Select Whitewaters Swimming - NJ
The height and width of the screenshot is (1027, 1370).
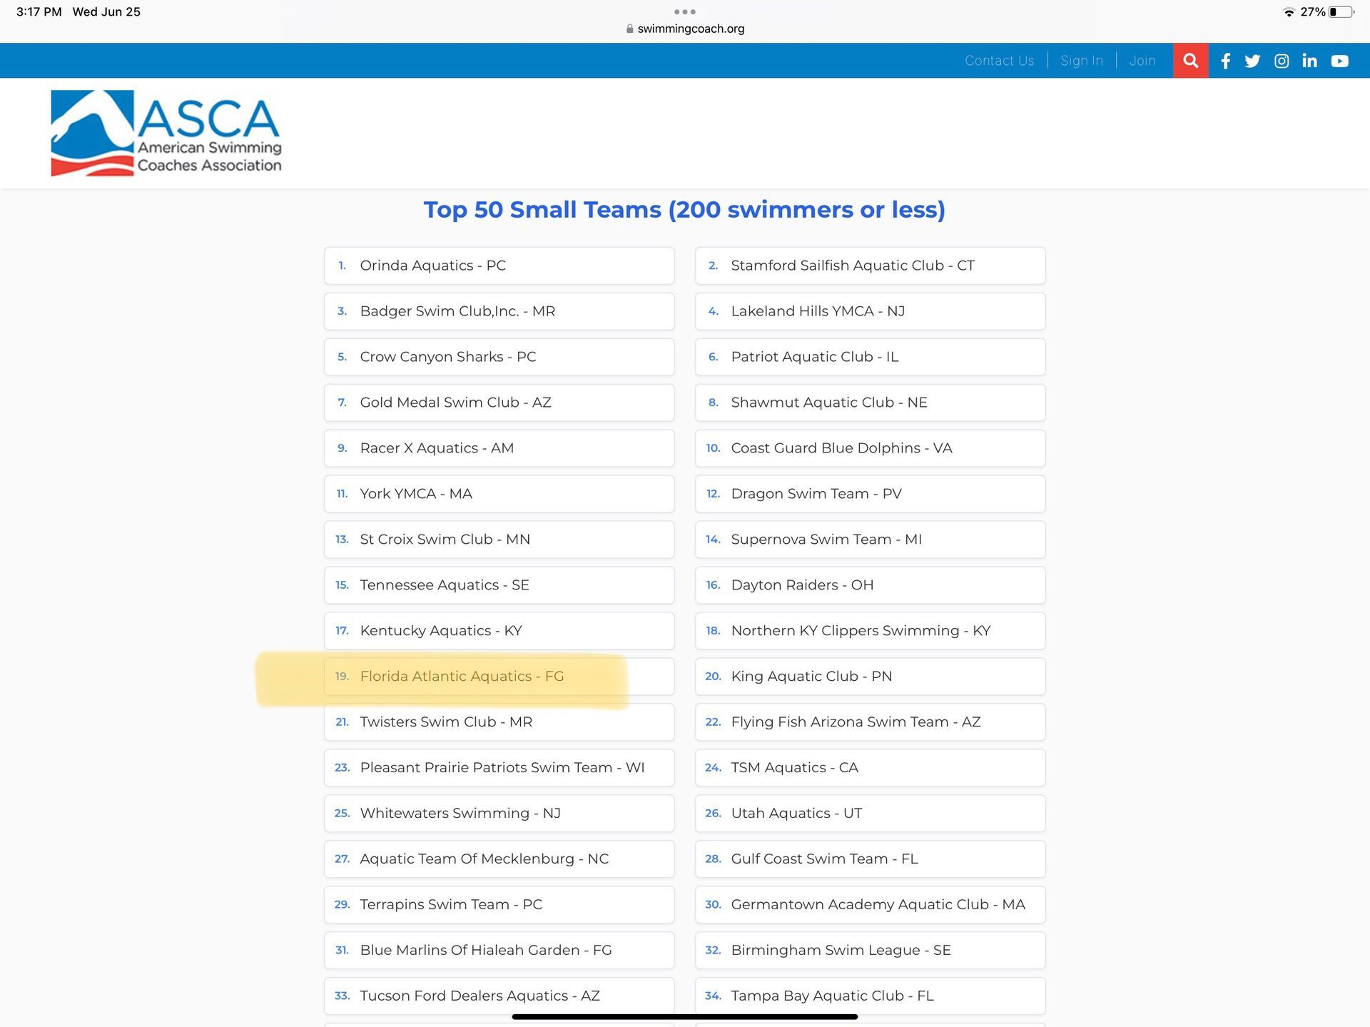pos(499,814)
